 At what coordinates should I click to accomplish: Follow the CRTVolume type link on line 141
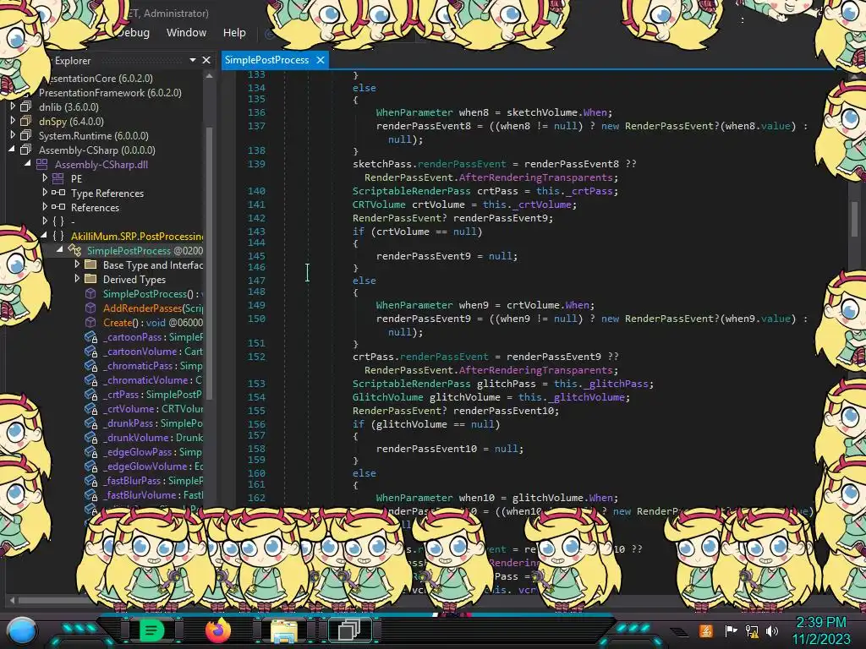(x=379, y=205)
